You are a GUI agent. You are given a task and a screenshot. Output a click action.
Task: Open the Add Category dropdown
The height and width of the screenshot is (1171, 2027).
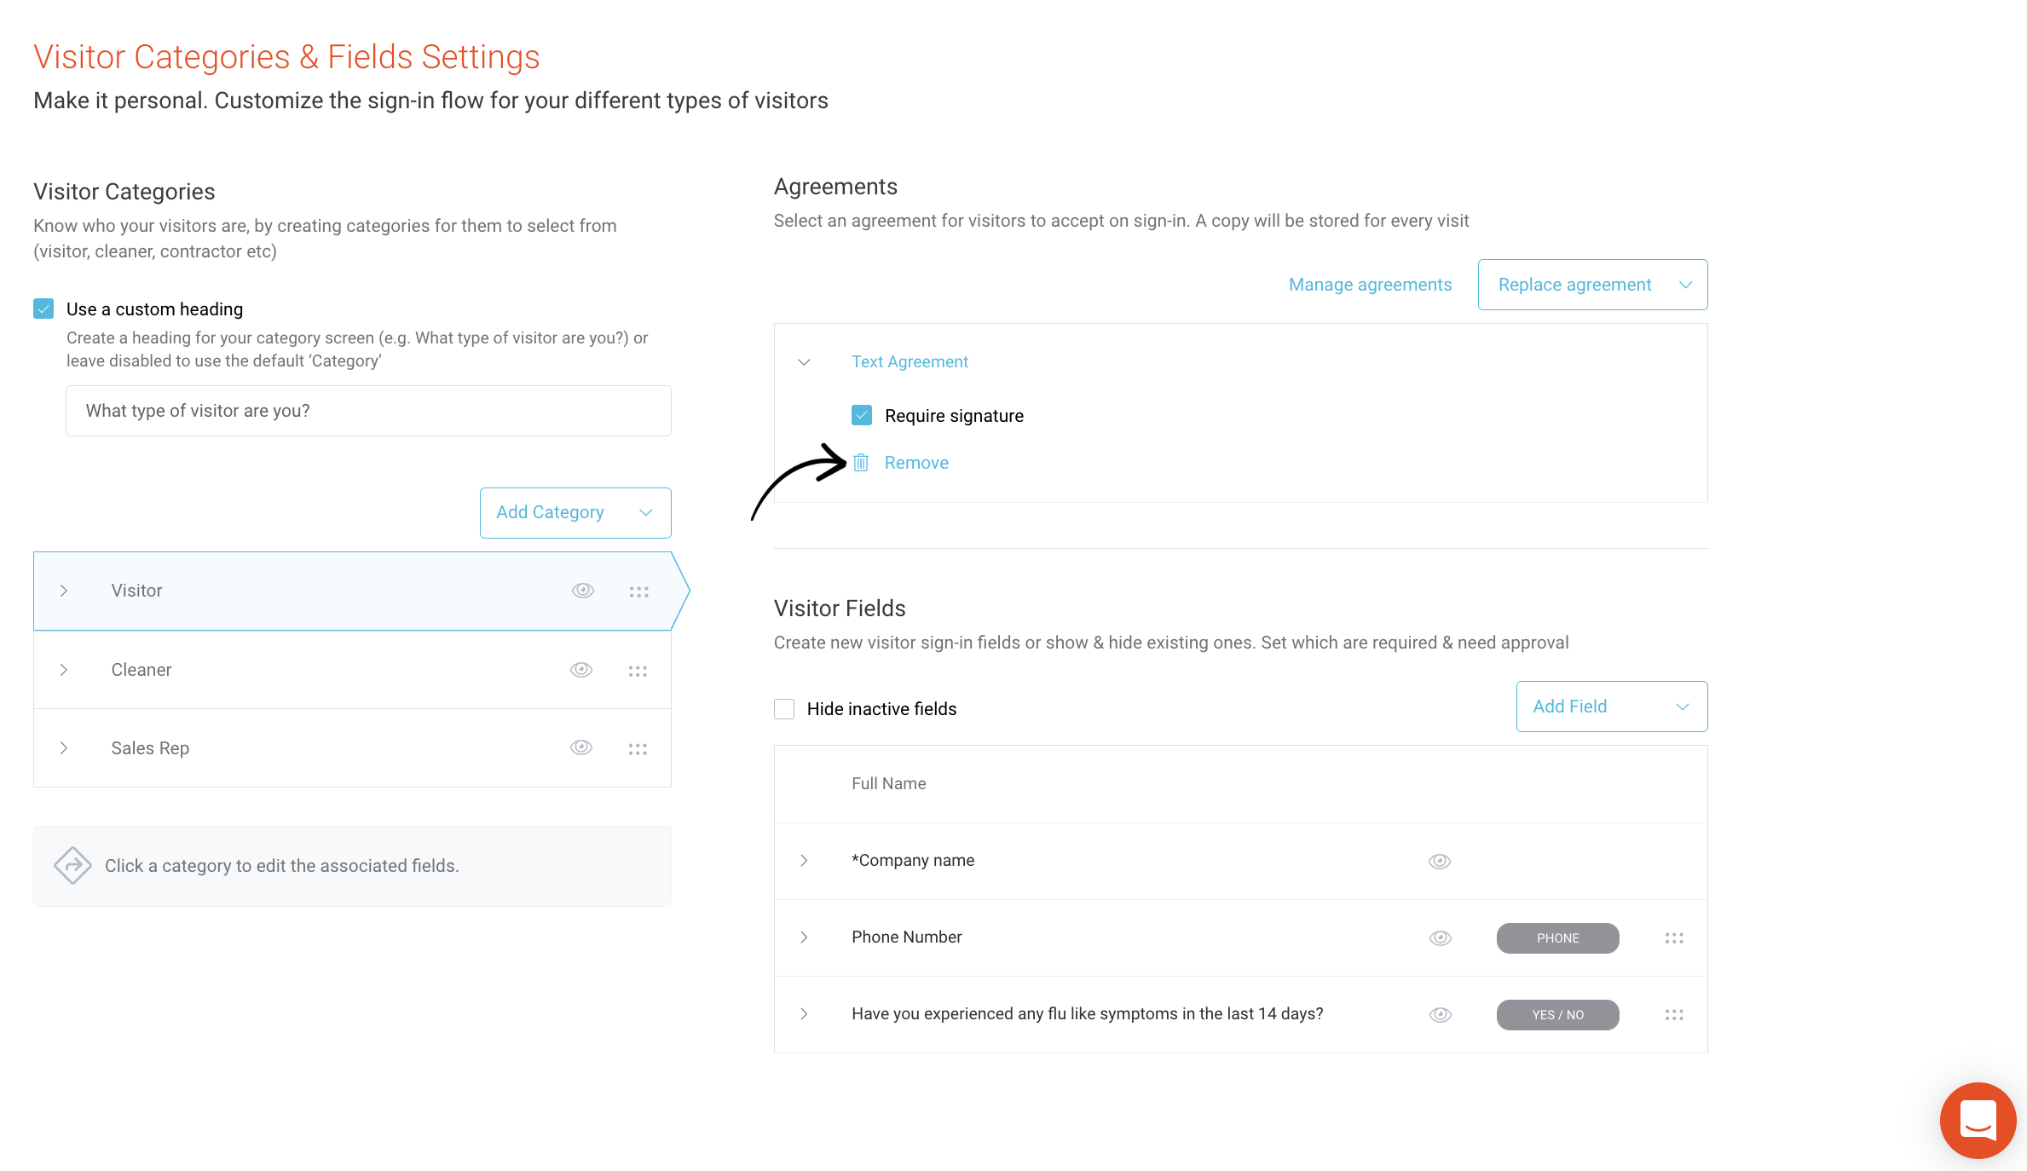[x=575, y=513]
